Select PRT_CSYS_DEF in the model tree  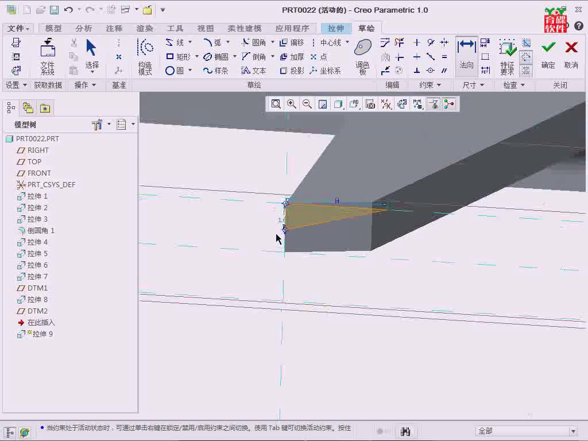tap(46, 184)
